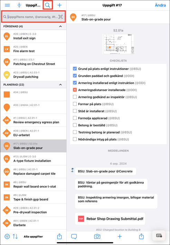
Task: Open 'Replace damaged carpet tile' task
Action: [x=34, y=172]
